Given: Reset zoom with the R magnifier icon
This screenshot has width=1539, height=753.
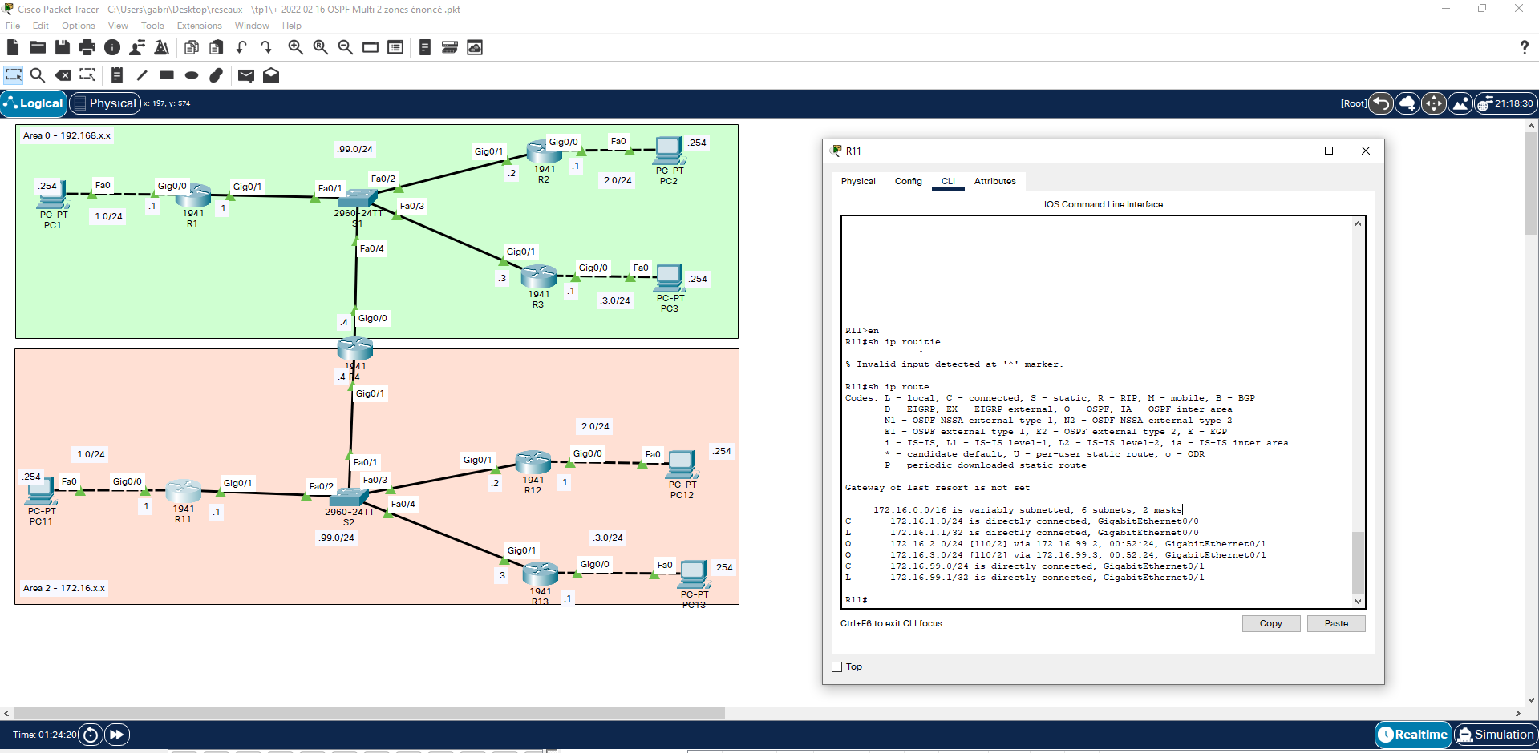Looking at the screenshot, I should click(x=321, y=47).
